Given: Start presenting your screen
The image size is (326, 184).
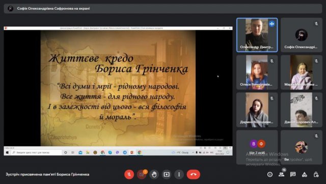Looking at the screenshot, I should [167, 174].
